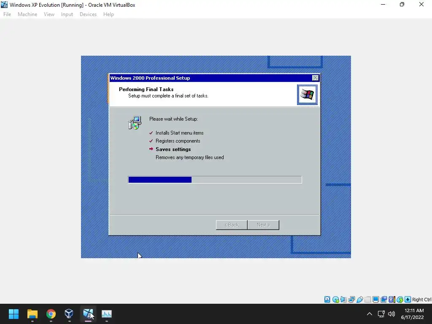Image resolution: width=432 pixels, height=324 pixels.
Task: Click the 'Installs Start menu items' text
Action: (x=180, y=133)
